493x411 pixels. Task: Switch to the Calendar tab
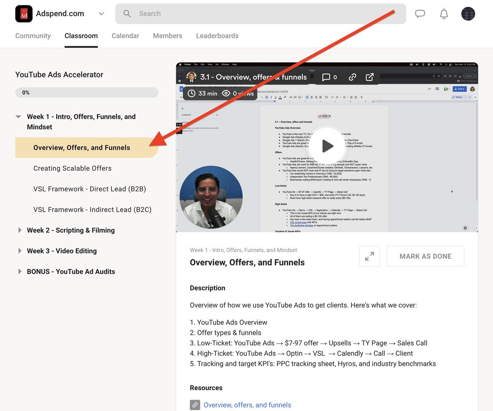pyautogui.click(x=125, y=36)
